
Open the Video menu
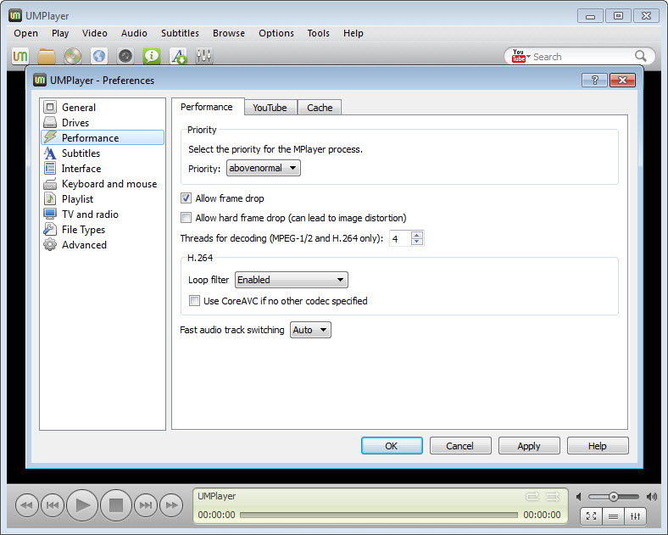pyautogui.click(x=95, y=33)
